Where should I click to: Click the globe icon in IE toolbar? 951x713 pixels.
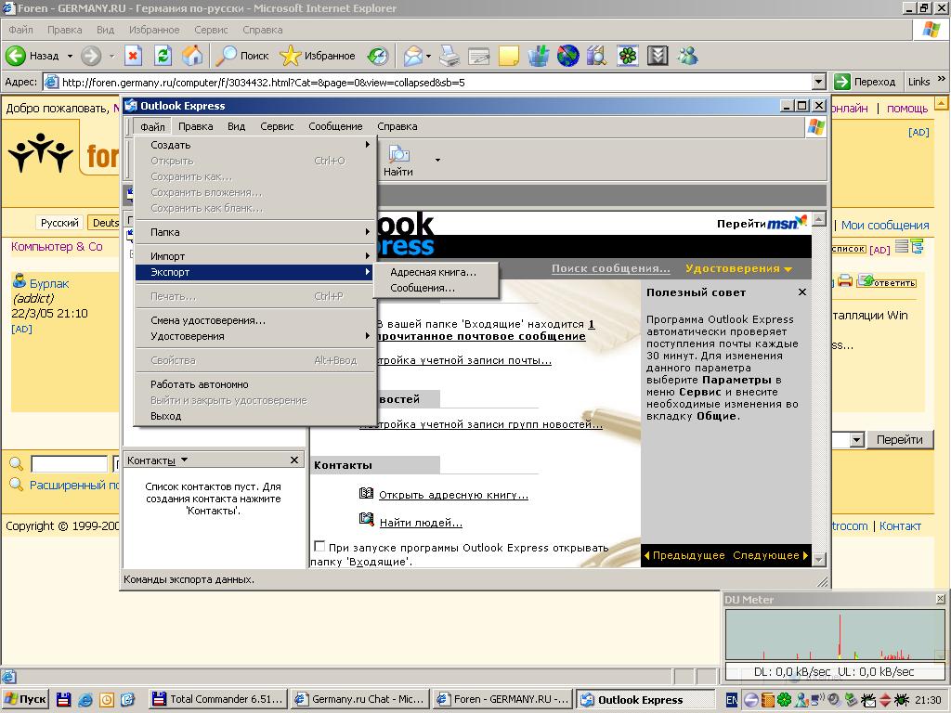[x=567, y=56]
